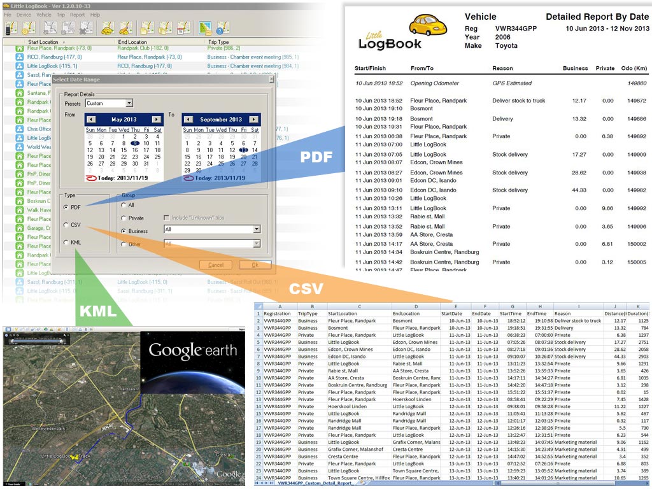Click the Google Earth time slider

point(38,341)
